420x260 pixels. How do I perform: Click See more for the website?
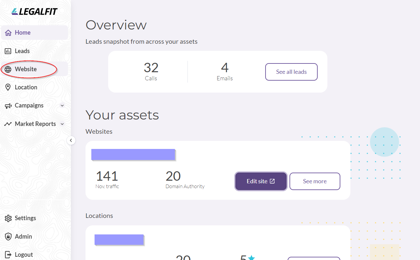pyautogui.click(x=315, y=181)
